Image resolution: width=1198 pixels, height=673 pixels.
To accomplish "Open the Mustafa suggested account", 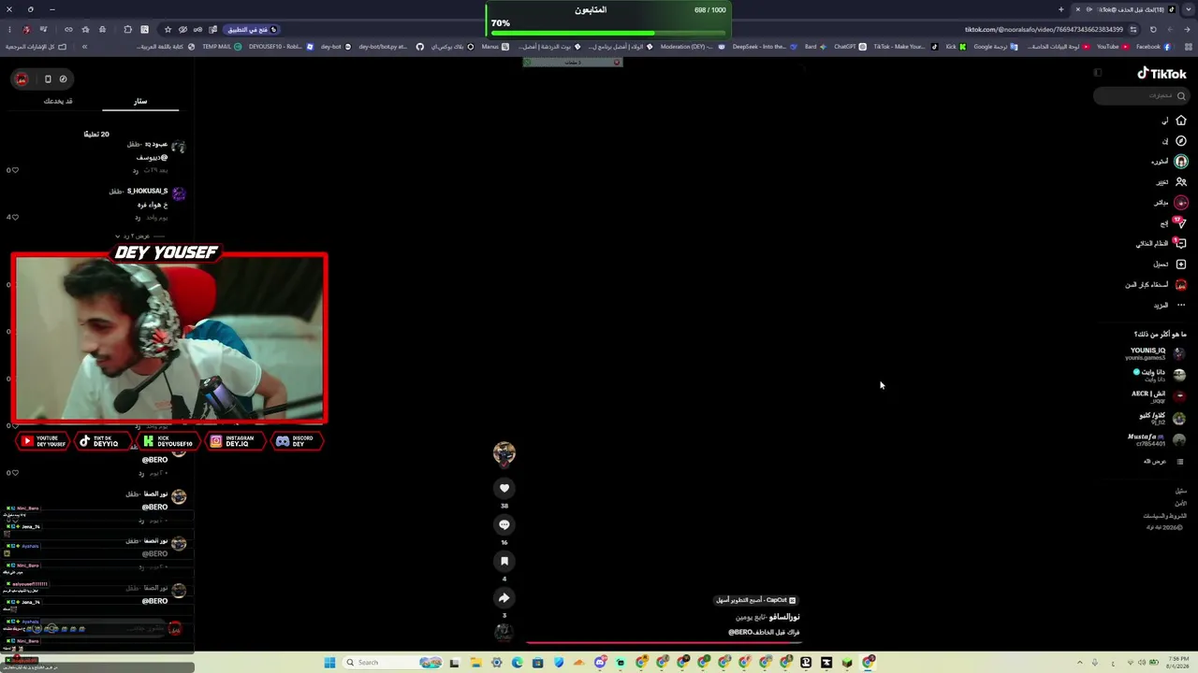I will tap(1157, 439).
